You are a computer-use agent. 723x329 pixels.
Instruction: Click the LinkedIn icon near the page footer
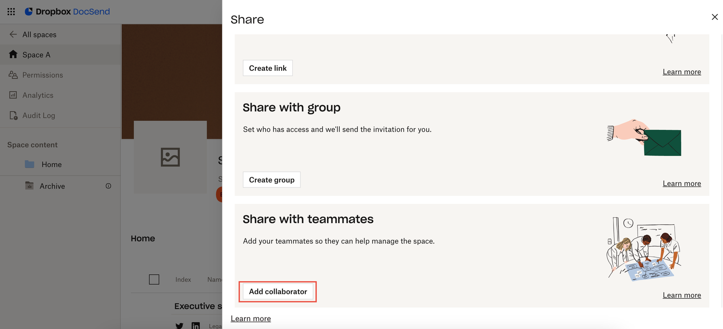195,325
